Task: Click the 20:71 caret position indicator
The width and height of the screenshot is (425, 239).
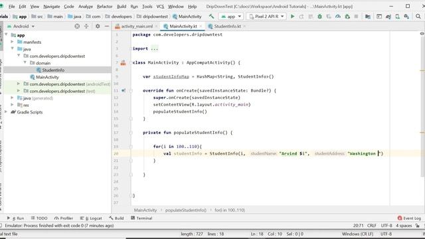Action: [x=359, y=226]
